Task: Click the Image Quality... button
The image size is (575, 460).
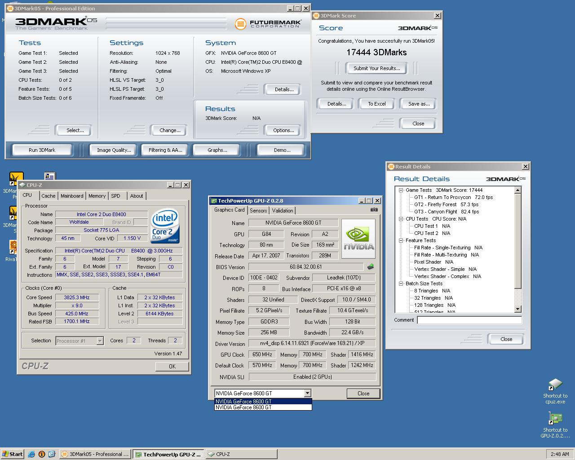Action: [x=114, y=150]
